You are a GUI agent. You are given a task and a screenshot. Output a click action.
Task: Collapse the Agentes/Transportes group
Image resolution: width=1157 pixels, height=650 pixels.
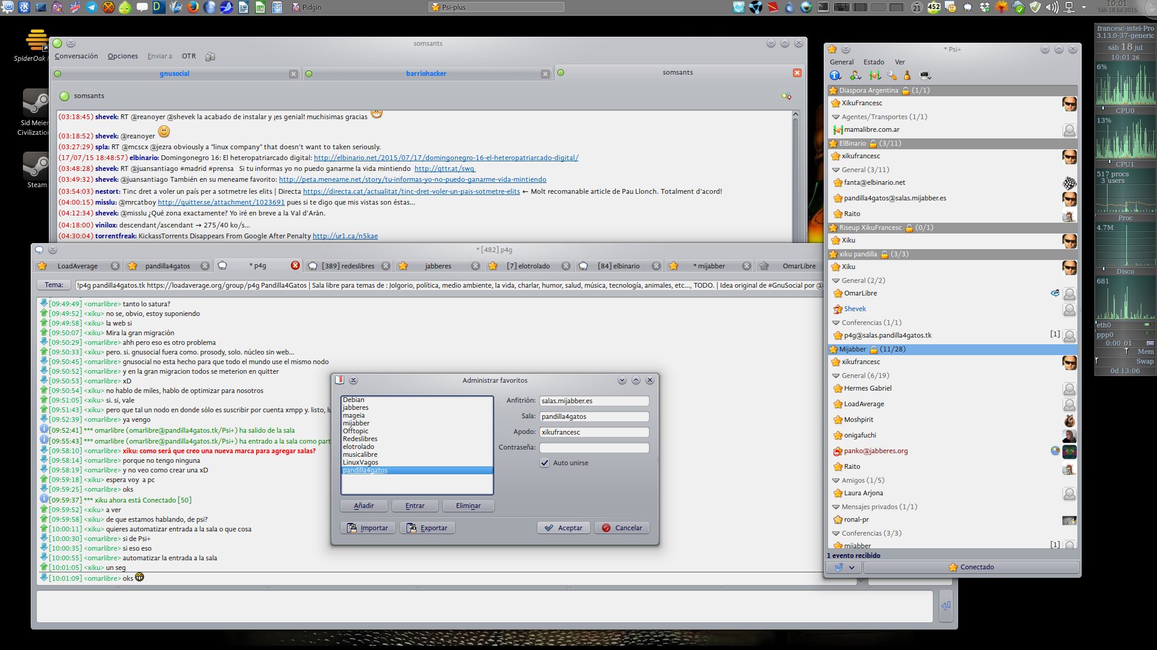point(836,117)
